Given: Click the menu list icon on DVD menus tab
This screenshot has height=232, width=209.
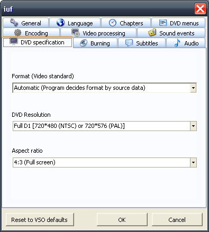Looking at the screenshot, I should tap(163, 23).
